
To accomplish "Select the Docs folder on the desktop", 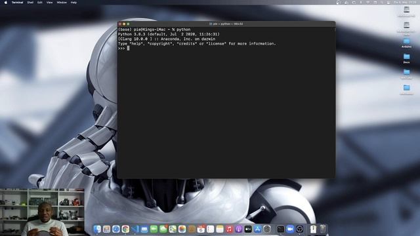I will 407,58.
